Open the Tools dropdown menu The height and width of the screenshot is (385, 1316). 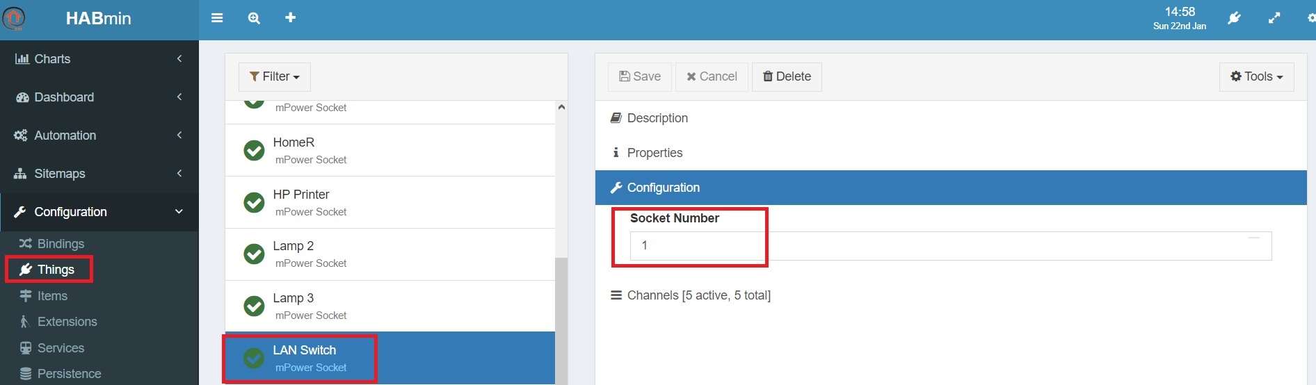click(x=1255, y=76)
